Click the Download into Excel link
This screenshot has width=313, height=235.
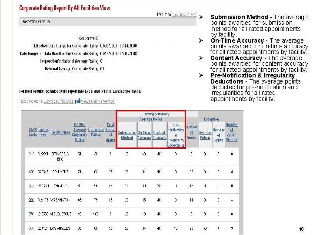[59, 101]
